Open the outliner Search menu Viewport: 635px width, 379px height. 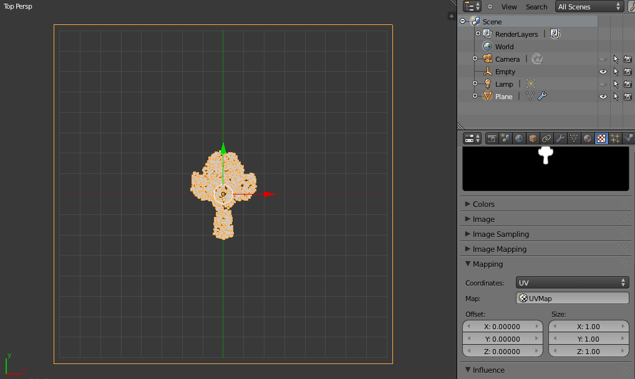[536, 7]
